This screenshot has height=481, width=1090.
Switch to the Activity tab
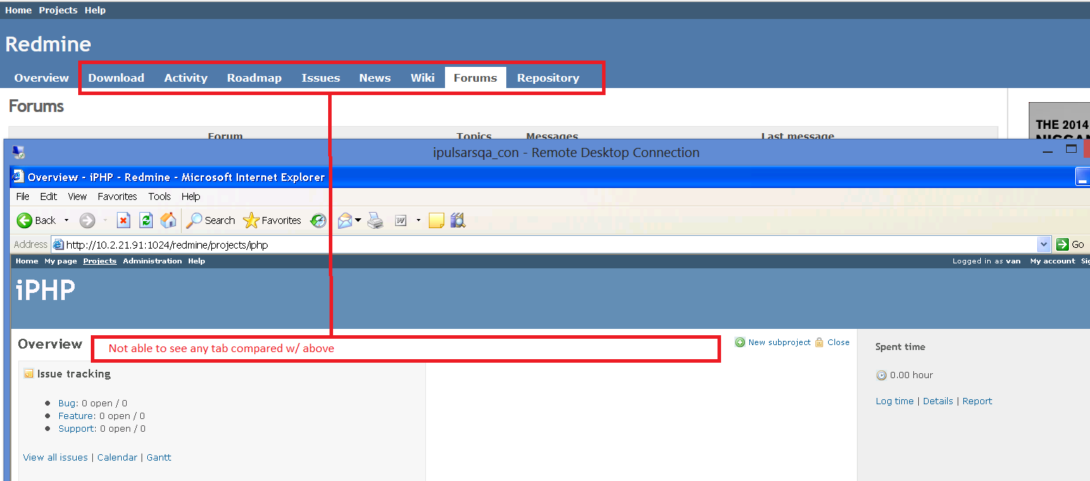pos(186,78)
